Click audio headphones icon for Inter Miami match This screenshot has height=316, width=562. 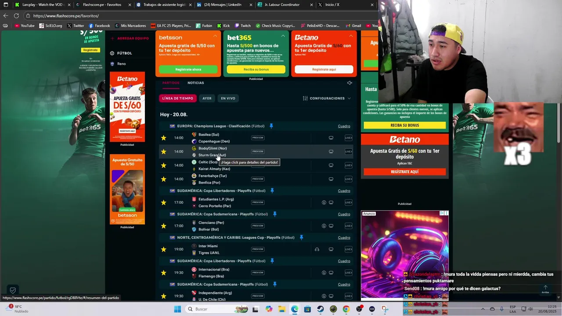tap(317, 249)
